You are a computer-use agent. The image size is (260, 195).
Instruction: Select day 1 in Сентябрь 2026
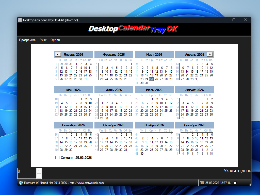pyautogui.click(x=67, y=135)
